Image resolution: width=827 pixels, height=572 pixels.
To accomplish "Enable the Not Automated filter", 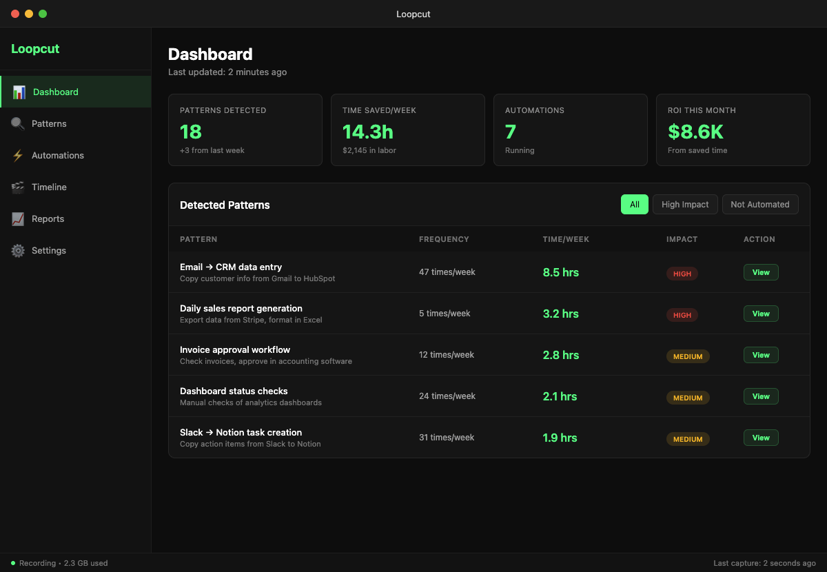I will point(760,204).
